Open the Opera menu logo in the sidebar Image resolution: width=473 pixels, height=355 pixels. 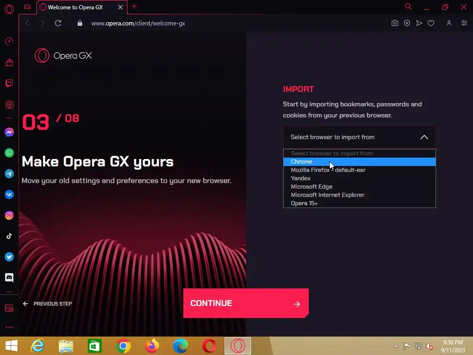[x=9, y=9]
